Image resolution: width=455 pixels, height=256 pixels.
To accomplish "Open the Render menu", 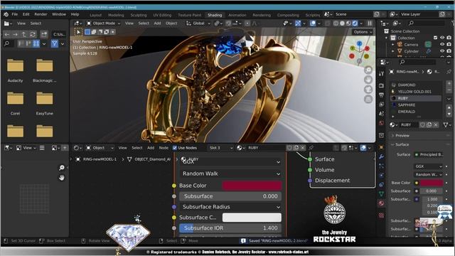I will coord(41,14).
